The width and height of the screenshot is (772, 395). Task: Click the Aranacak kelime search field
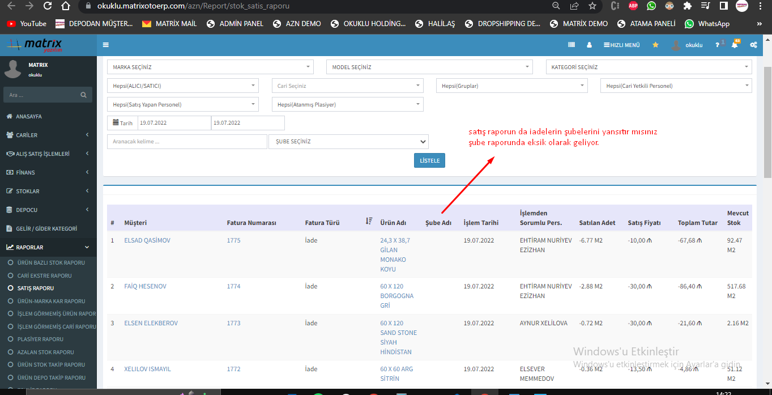click(186, 142)
